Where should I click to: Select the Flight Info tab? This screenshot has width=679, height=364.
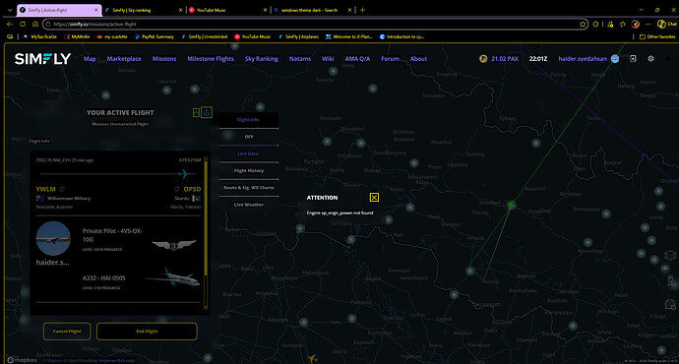(x=248, y=120)
